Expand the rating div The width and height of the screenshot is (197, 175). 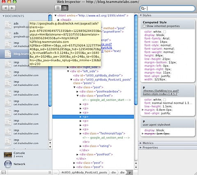point(80,146)
